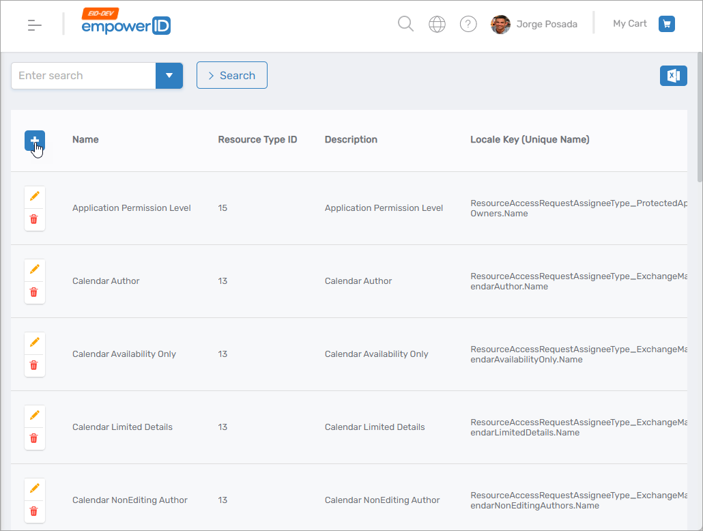Open the global search magnifier icon

tap(405, 24)
